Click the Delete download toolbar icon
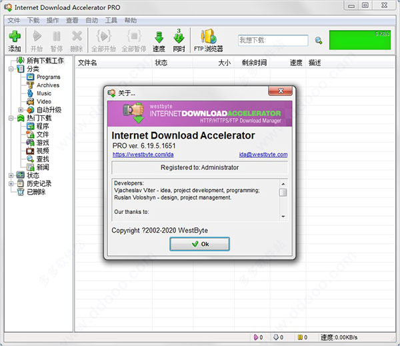This screenshot has width=400, height=346. click(x=77, y=36)
